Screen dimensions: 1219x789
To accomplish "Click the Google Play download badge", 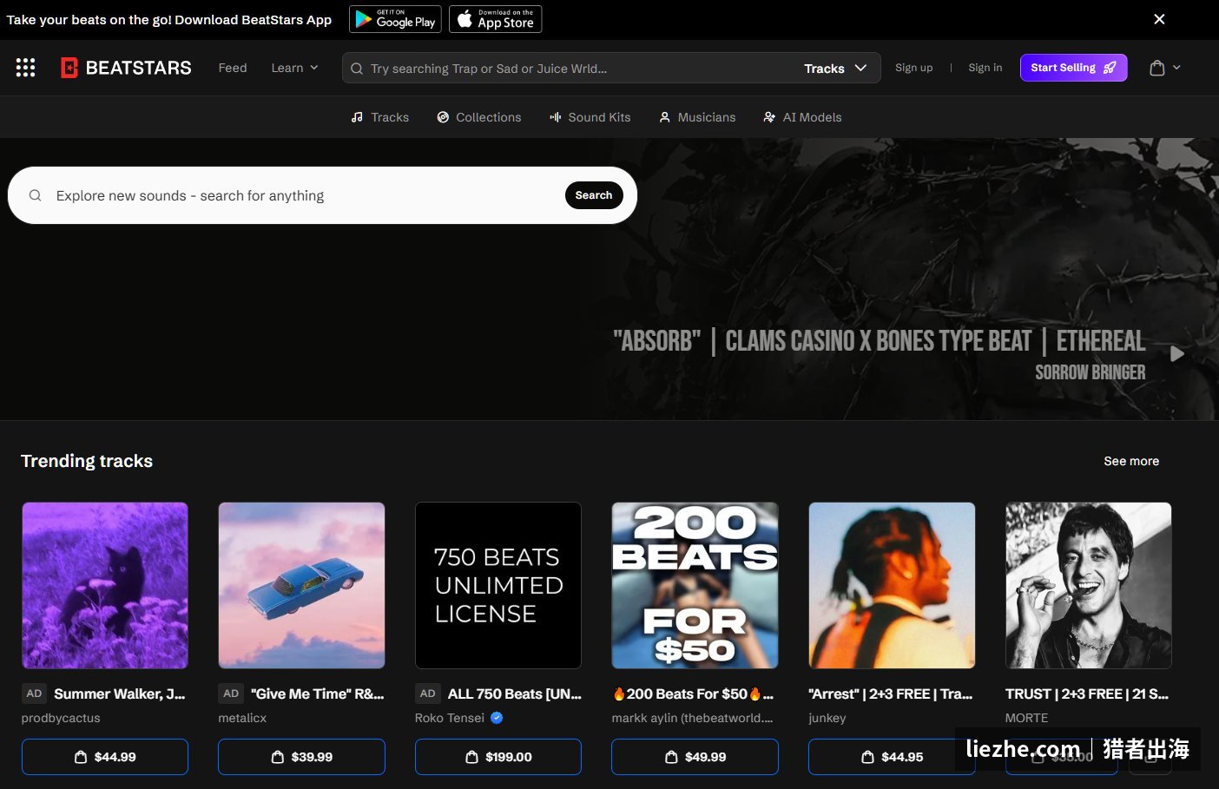I will 395,19.
